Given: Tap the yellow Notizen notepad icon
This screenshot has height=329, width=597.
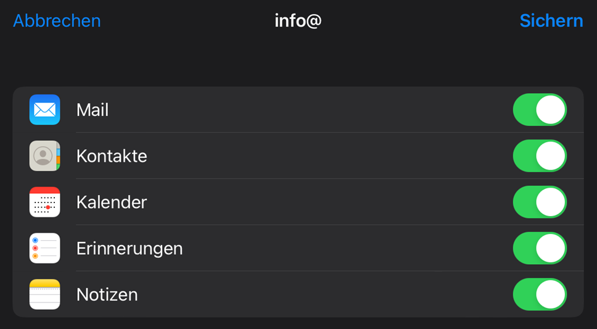Looking at the screenshot, I should [x=44, y=294].
